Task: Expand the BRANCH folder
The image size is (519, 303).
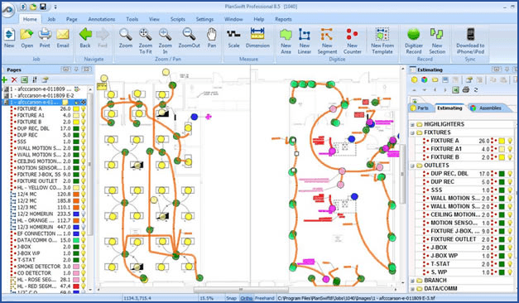Action: point(412,281)
